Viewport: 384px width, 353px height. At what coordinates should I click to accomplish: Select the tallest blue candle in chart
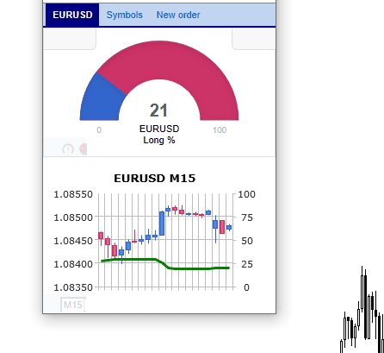162,224
